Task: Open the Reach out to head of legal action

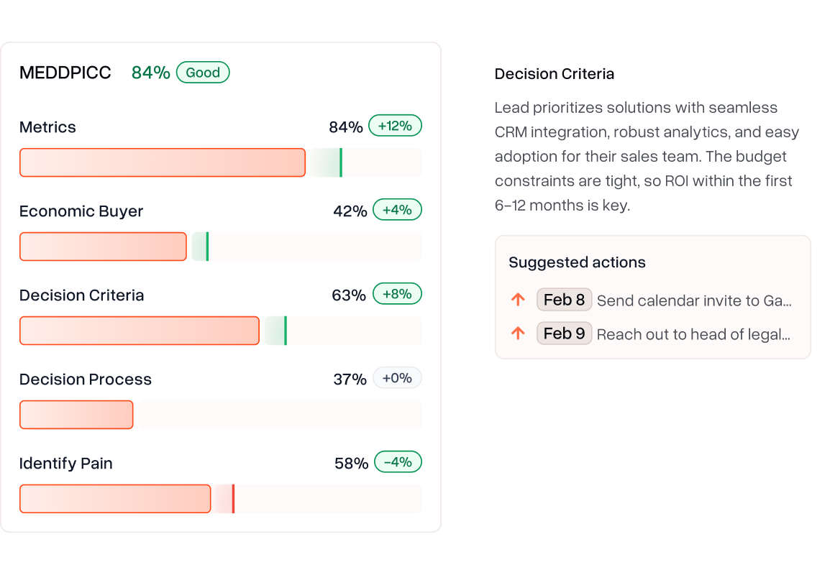Action: (x=693, y=334)
